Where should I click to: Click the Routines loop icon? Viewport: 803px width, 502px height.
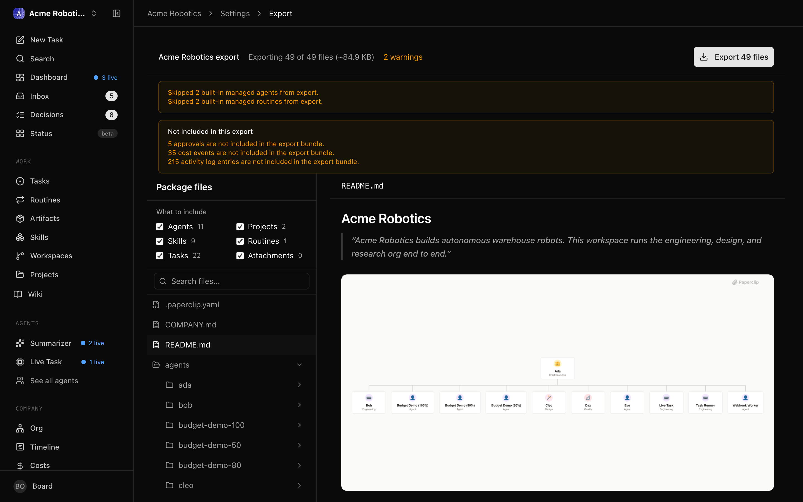coord(20,199)
